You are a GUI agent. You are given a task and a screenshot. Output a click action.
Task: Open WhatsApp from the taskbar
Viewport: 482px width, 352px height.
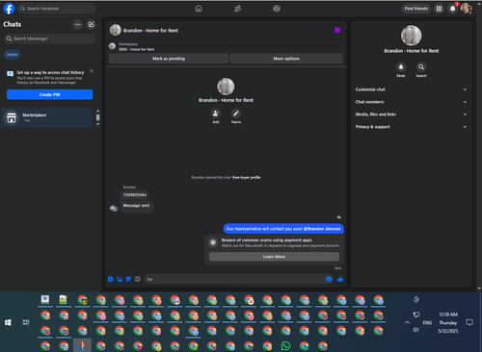pyautogui.click(x=285, y=346)
